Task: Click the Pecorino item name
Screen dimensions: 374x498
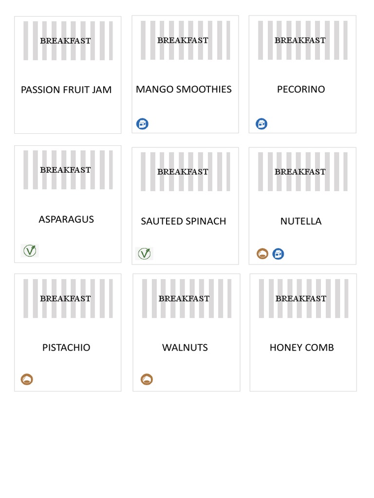Action: 301,89
